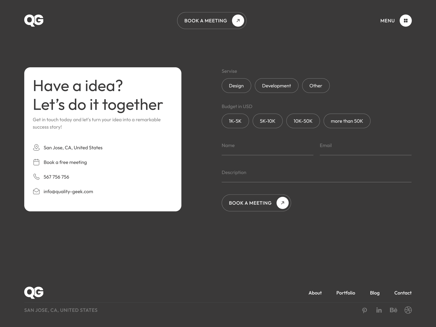Select the Development service option
Viewport: 436px width, 327px height.
click(277, 86)
